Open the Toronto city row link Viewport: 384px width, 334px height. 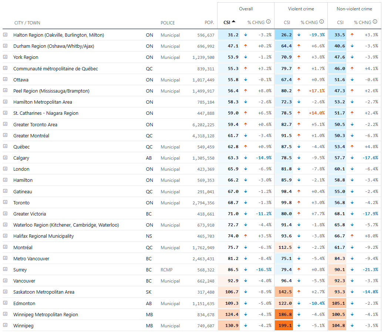[21, 203]
